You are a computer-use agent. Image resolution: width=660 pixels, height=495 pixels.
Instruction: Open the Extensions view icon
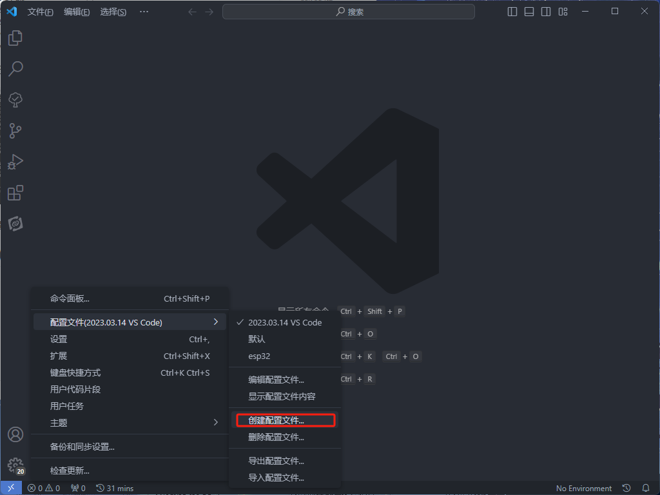click(15, 193)
